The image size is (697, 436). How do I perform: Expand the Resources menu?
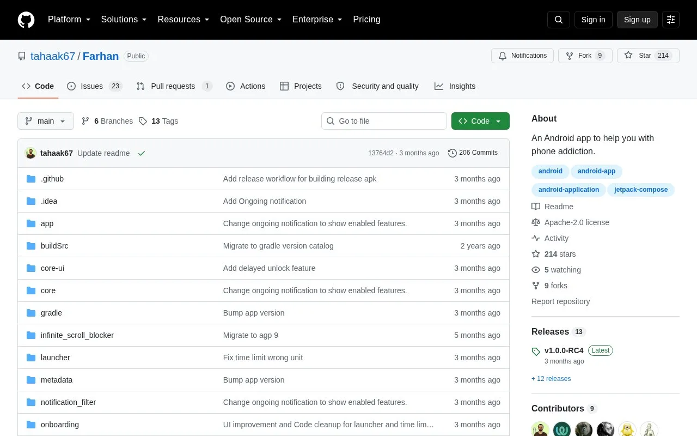click(184, 20)
